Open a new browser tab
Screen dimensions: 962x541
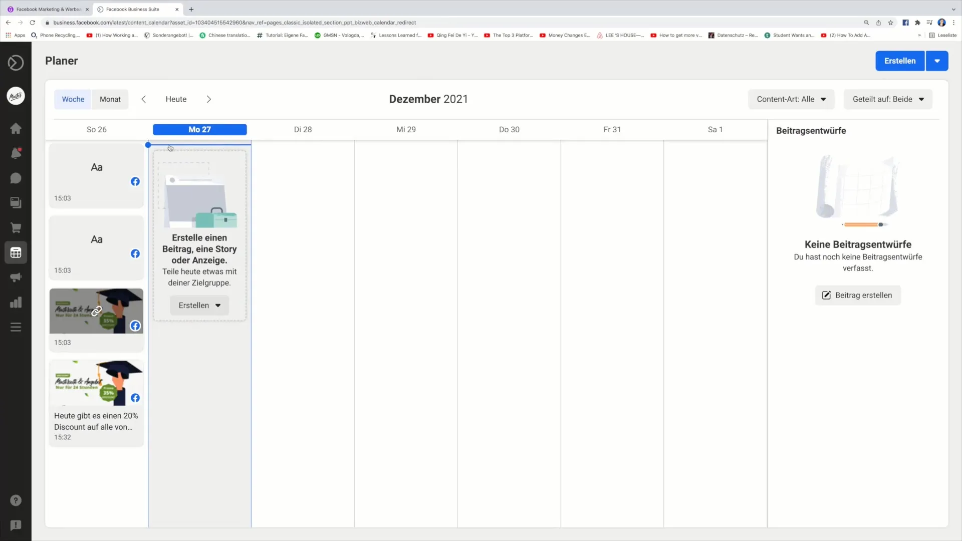pos(191,9)
